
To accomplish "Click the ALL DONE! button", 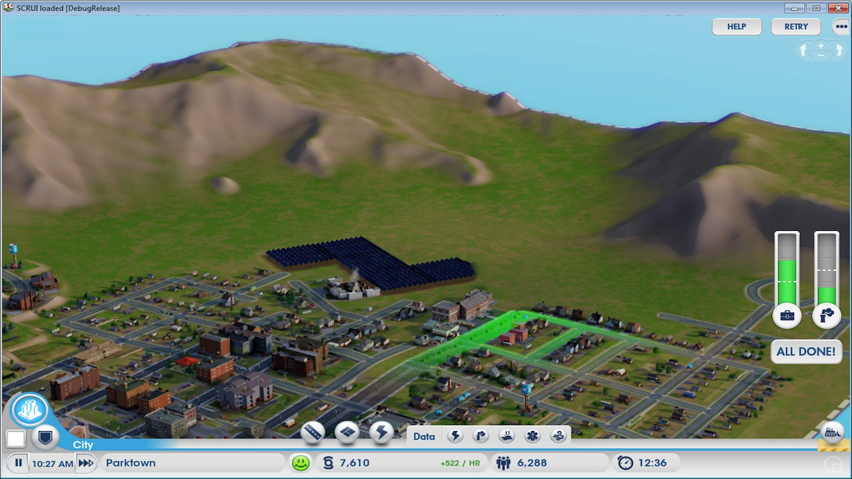I will tap(805, 351).
